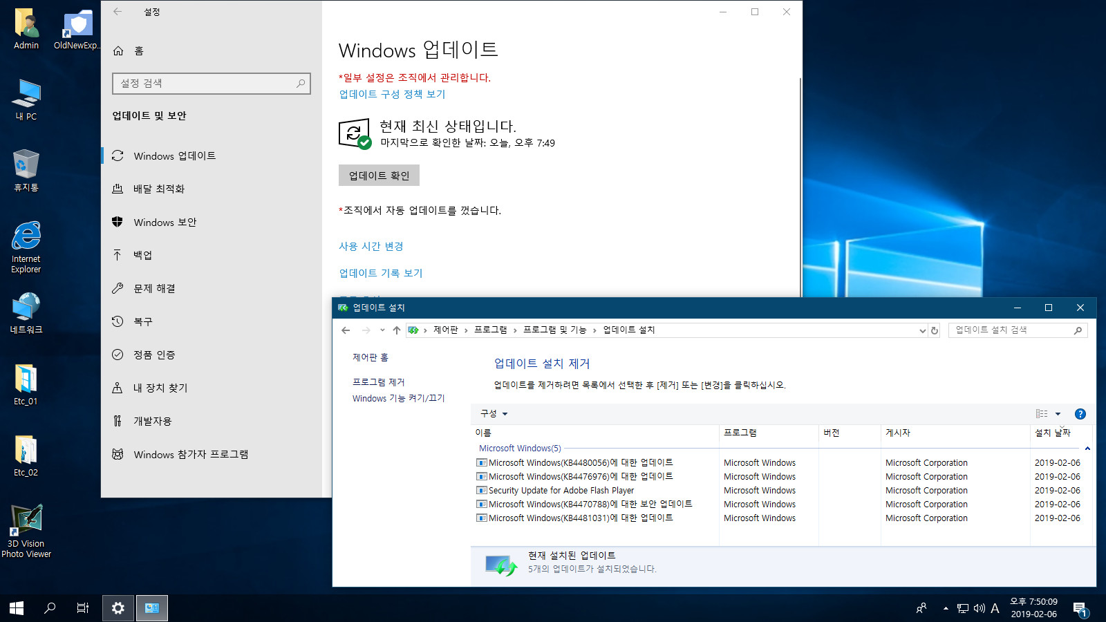
Task: Open the Windows Start menu
Action: pyautogui.click(x=17, y=608)
